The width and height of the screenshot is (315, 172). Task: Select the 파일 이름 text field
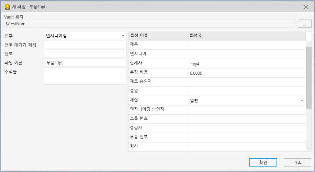point(85,63)
